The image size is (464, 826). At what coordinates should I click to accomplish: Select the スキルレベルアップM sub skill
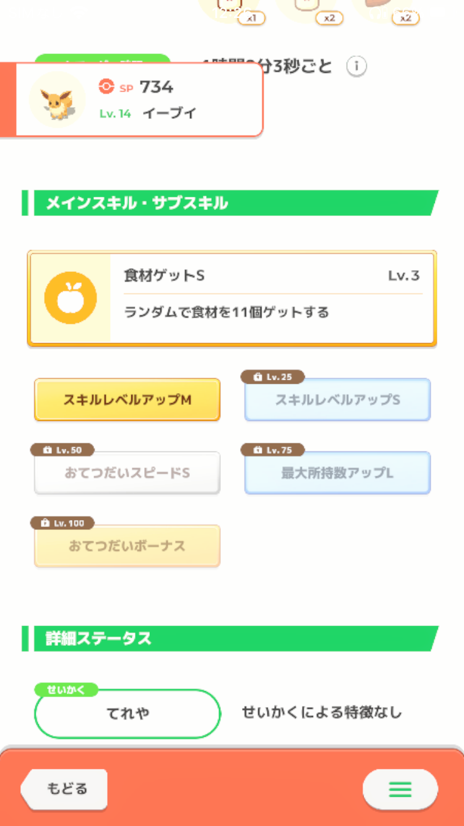coord(127,400)
